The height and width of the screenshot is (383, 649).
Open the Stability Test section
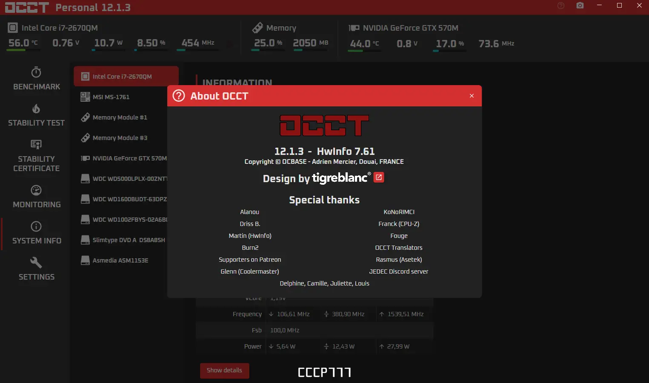point(36,115)
